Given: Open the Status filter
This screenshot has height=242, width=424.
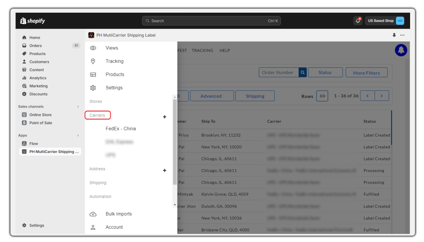Looking at the screenshot, I should point(325,72).
